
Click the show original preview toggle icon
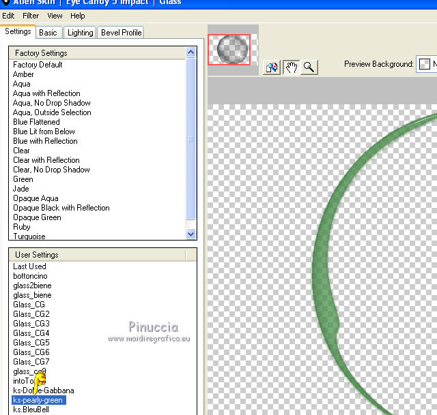point(272,67)
